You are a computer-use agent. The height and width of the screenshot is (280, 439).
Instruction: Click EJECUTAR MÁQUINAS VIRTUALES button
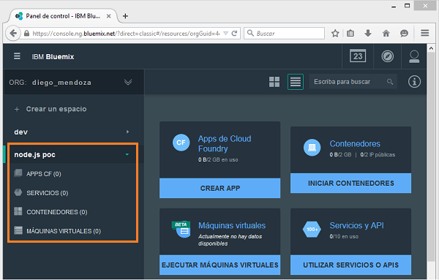(x=219, y=265)
